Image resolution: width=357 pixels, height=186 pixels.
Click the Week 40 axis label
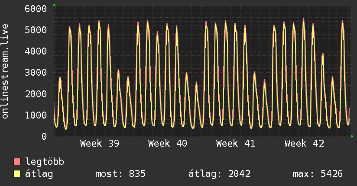pyautogui.click(x=168, y=144)
